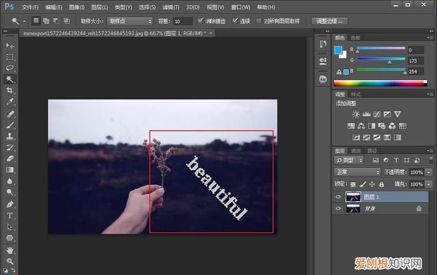The width and height of the screenshot is (437, 275).
Task: Select the Lasso tool
Action: tap(10, 68)
